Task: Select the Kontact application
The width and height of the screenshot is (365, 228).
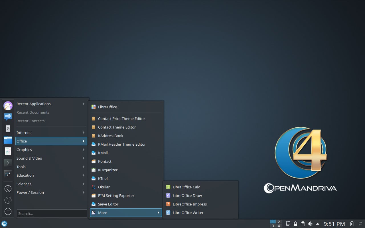Action: [x=104, y=161]
